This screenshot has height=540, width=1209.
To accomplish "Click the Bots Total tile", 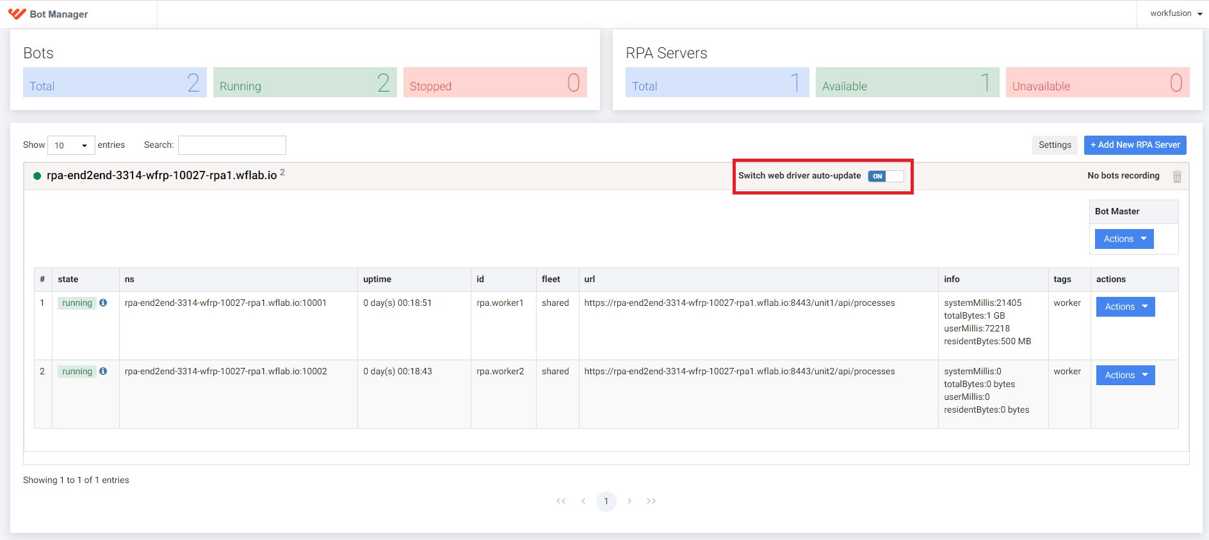I will click(115, 83).
